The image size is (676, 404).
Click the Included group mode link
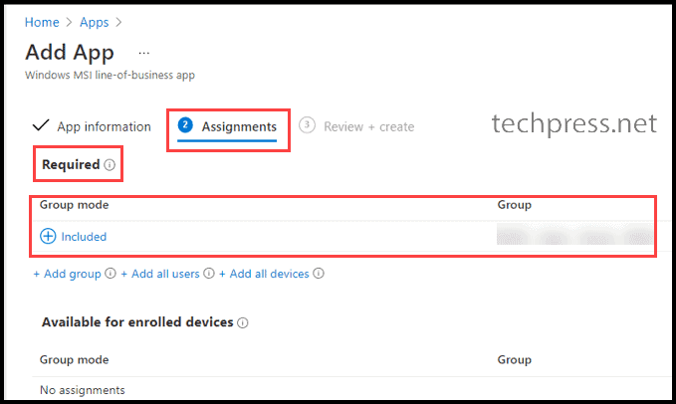click(x=84, y=237)
